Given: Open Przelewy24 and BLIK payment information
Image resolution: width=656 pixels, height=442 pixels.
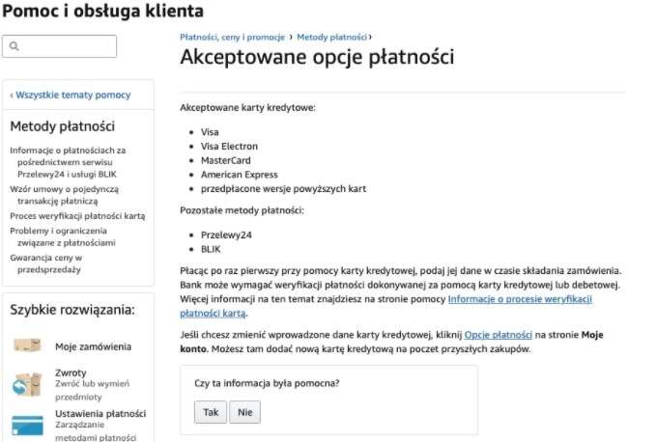Looking at the screenshot, I should click(x=68, y=162).
